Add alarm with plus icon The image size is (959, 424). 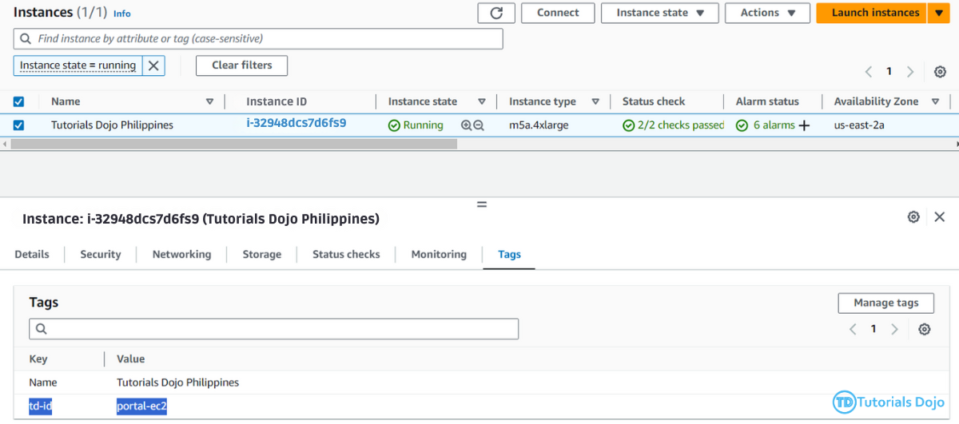pyautogui.click(x=804, y=125)
